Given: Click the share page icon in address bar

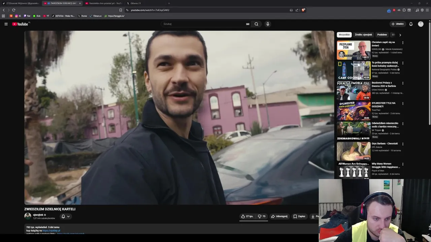Looking at the screenshot, I should click(x=297, y=10).
